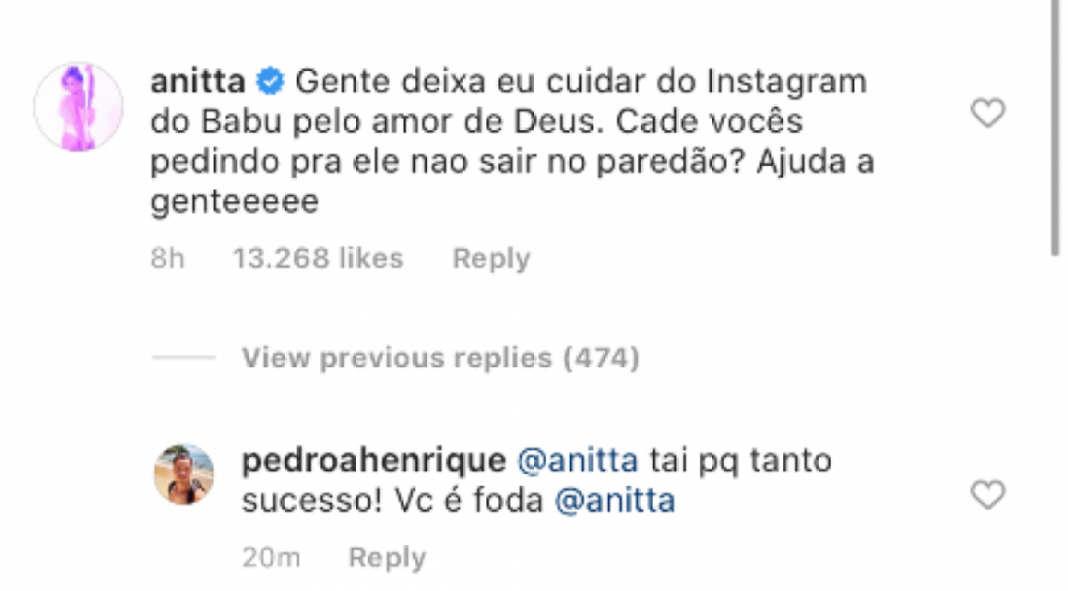This screenshot has width=1068, height=591.
Task: Open pedroahenrique's username
Action: (x=373, y=459)
